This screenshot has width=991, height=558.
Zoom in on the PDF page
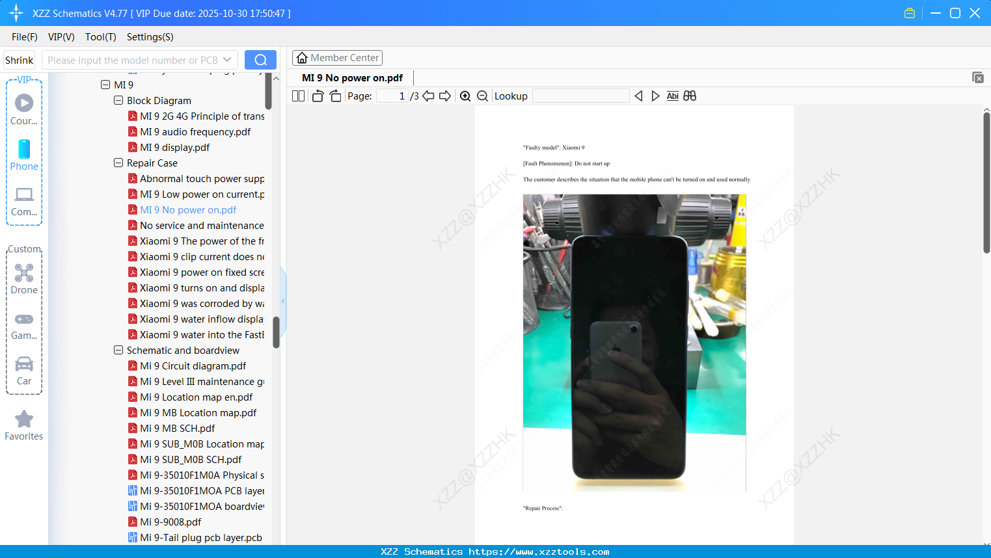click(x=465, y=96)
